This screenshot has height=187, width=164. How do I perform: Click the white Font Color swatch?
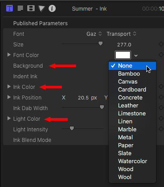tap(123, 55)
